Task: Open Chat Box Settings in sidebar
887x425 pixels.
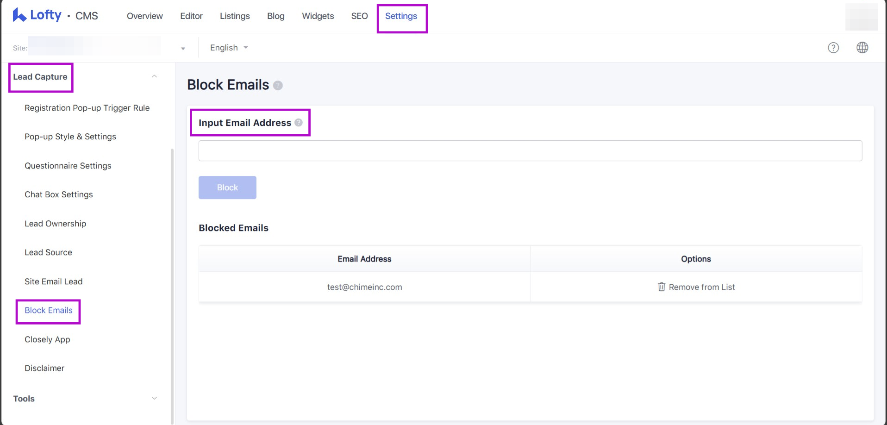Action: pos(59,194)
